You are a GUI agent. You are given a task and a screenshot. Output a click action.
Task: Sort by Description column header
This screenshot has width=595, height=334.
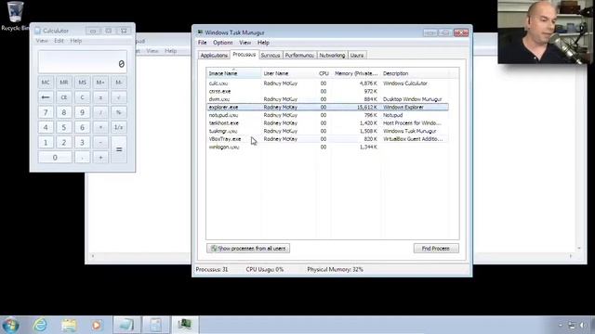click(416, 73)
